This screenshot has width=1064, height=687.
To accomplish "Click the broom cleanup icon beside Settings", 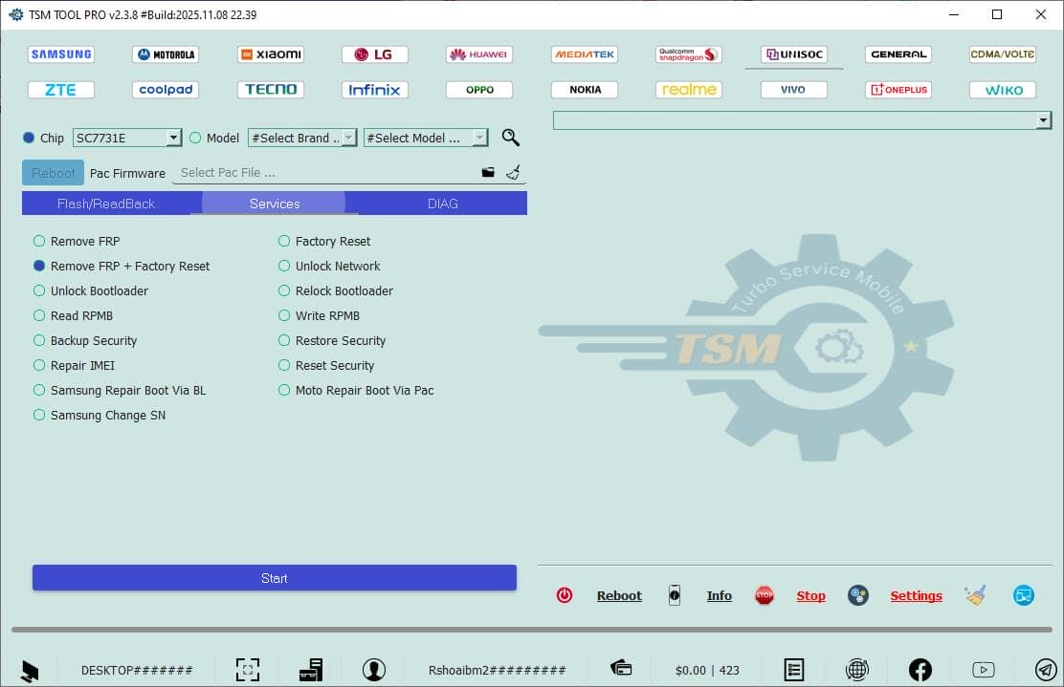I will 976,595.
